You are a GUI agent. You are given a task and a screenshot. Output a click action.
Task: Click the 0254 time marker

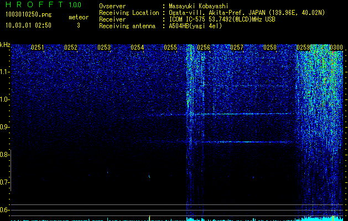pyautogui.click(x=137, y=48)
